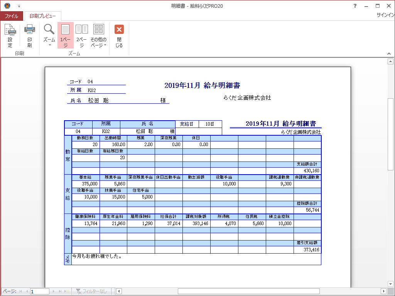
Task: Click the vertical scrollbar up arrow
Action: [x=390, y=61]
